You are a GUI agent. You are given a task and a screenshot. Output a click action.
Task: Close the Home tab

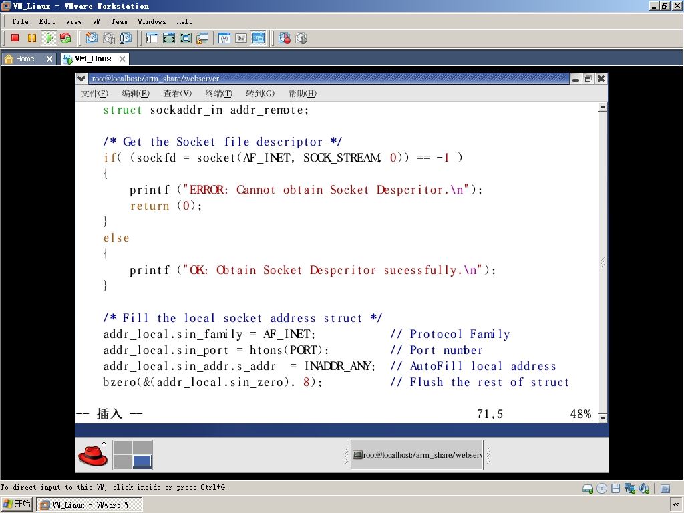click(x=49, y=59)
